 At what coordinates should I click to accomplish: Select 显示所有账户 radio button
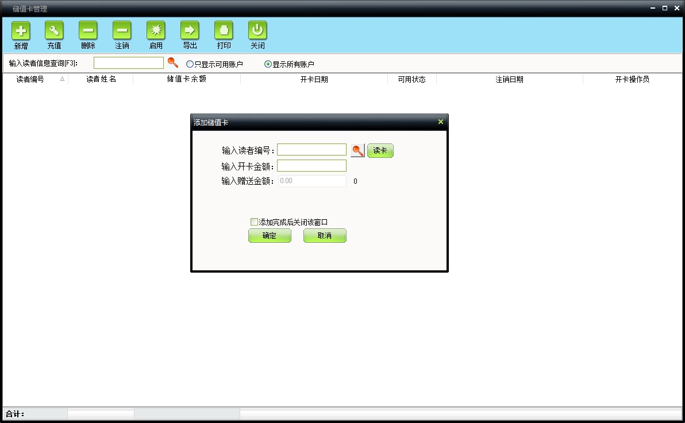(268, 64)
